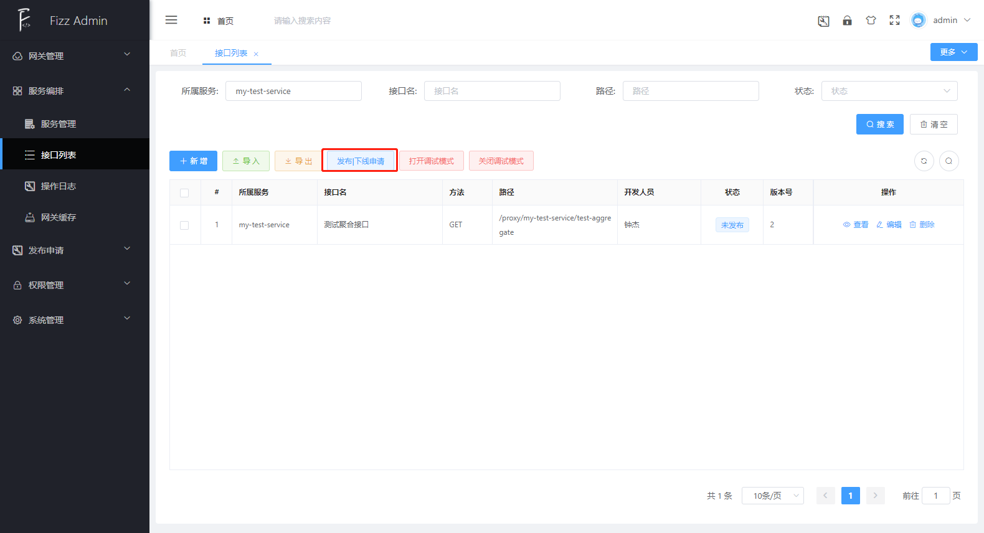Click the round search toggle icon
The width and height of the screenshot is (984, 533).
coord(949,161)
